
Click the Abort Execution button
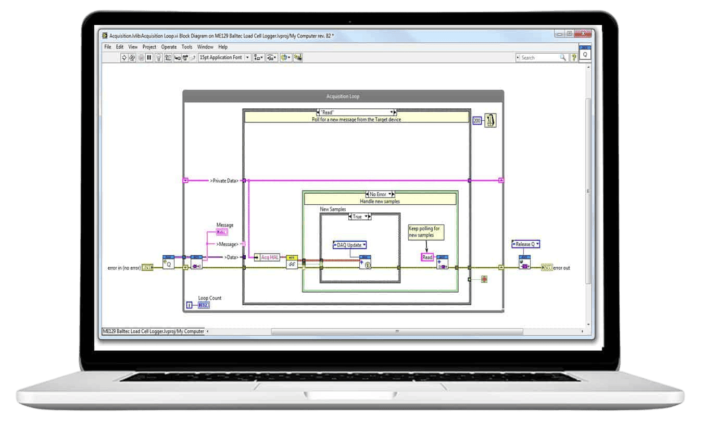(141, 57)
